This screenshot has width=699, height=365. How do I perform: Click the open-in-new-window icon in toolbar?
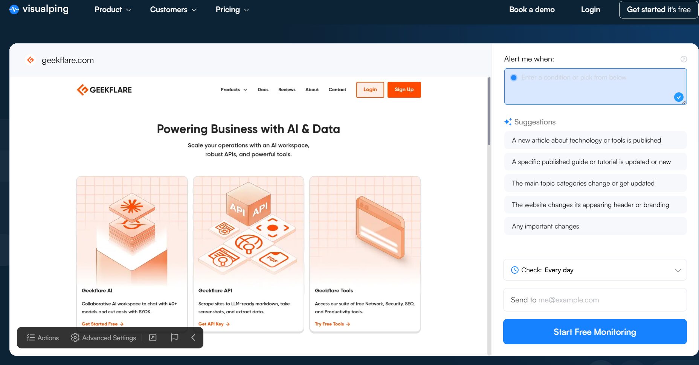(x=153, y=337)
